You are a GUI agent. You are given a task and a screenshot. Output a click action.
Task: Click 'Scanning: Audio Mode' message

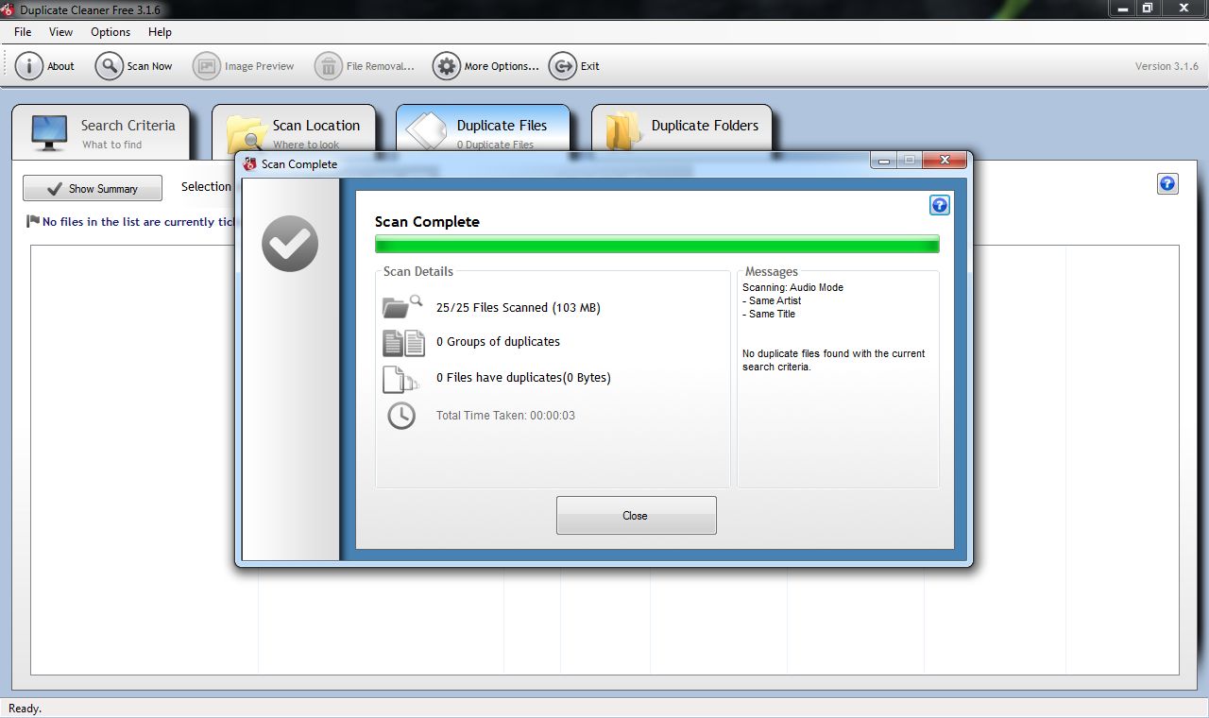(x=792, y=287)
